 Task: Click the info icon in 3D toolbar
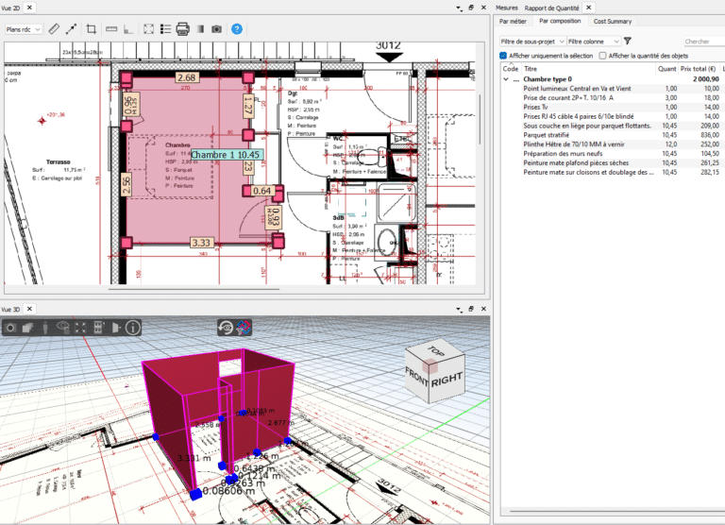tap(133, 328)
